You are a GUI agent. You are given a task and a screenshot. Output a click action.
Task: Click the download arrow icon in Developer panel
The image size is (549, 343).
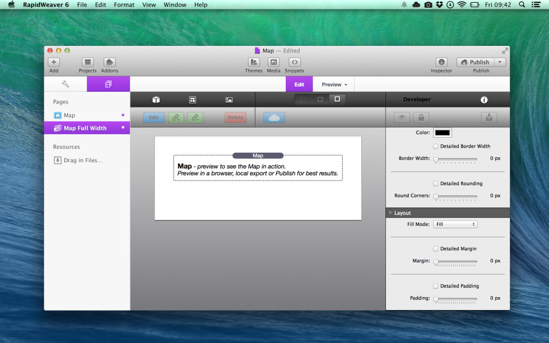coord(488,118)
